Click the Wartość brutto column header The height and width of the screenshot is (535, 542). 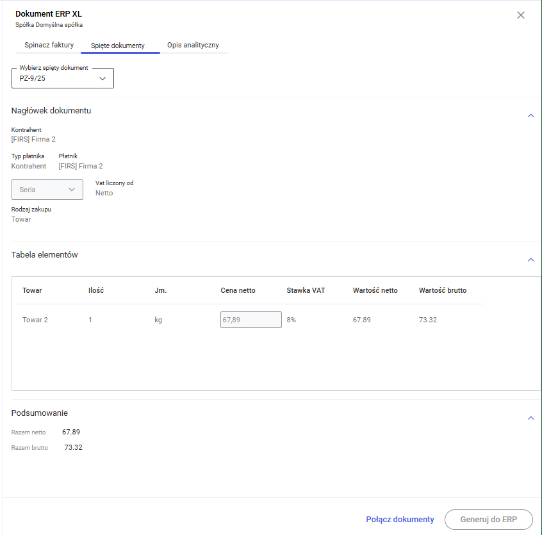[x=443, y=290]
